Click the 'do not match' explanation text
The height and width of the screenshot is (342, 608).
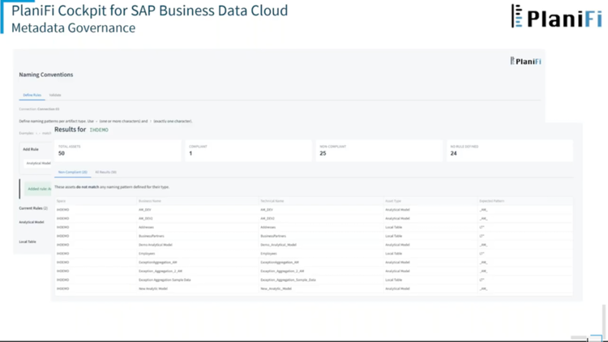112,187
